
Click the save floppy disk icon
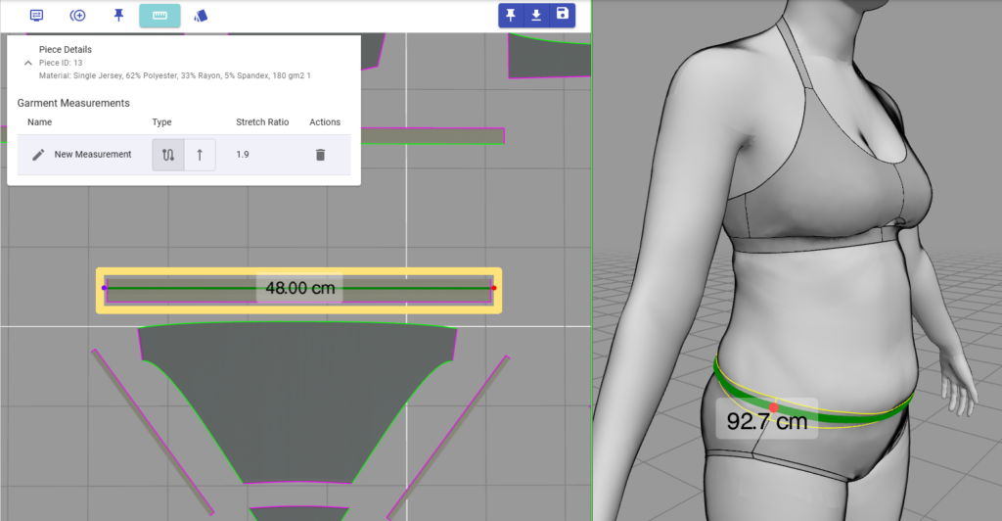click(562, 15)
